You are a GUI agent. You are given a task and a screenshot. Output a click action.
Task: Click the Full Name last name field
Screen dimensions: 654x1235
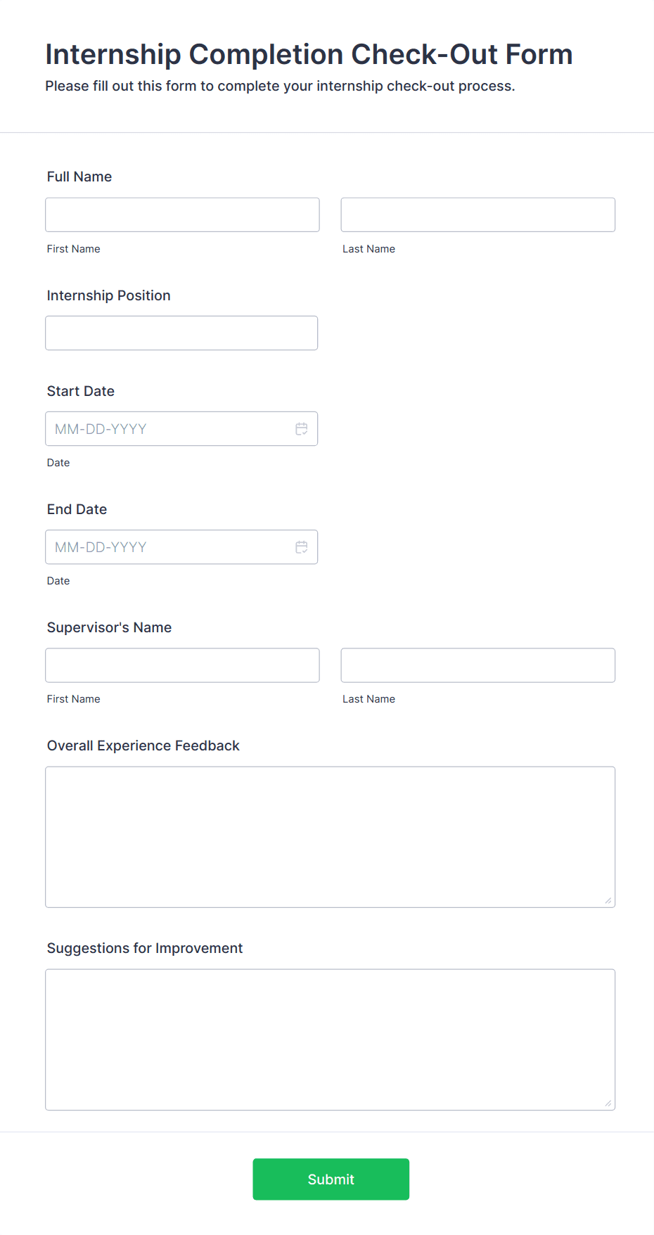coord(477,215)
